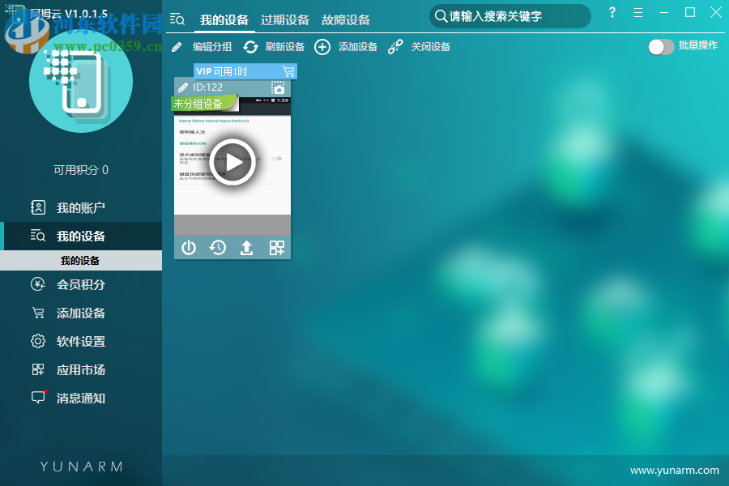Click the shopping cart icon next to VIP 可用1时

pyautogui.click(x=288, y=71)
